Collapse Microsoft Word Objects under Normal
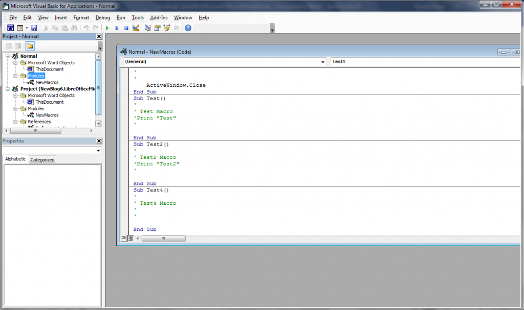Screen dimensions: 524x310 pyautogui.click(x=15, y=63)
